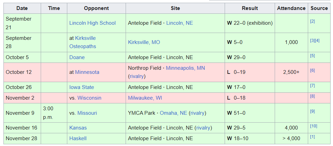Open source citation [10] for Kansas game
Screen dimensions: 333x146
point(313,126)
